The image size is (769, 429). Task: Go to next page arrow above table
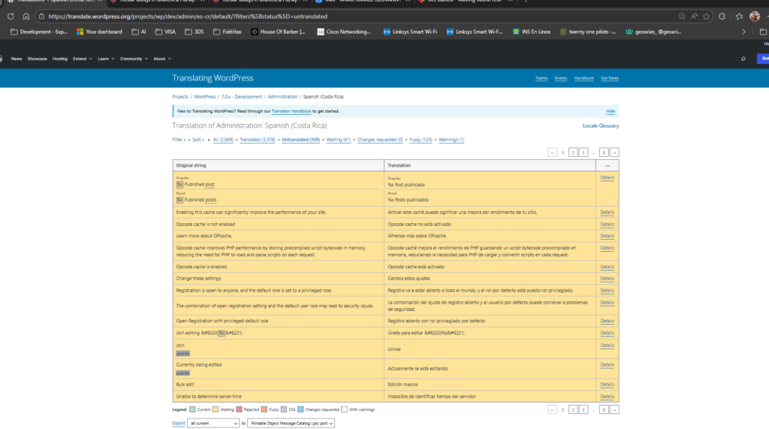(x=614, y=153)
